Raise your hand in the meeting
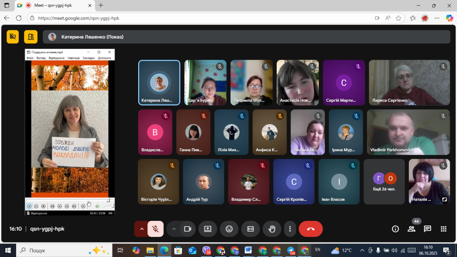 point(272,229)
